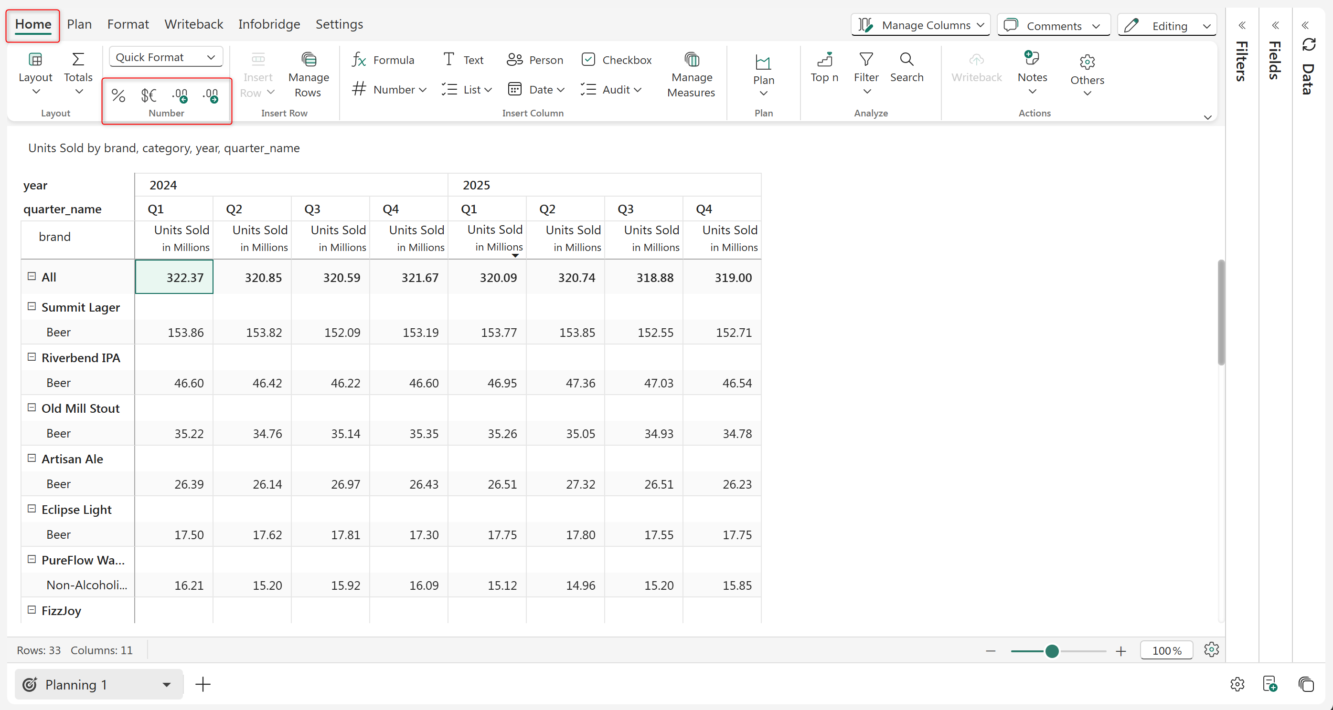
Task: Collapse the Summit Lager row
Action: (32, 307)
